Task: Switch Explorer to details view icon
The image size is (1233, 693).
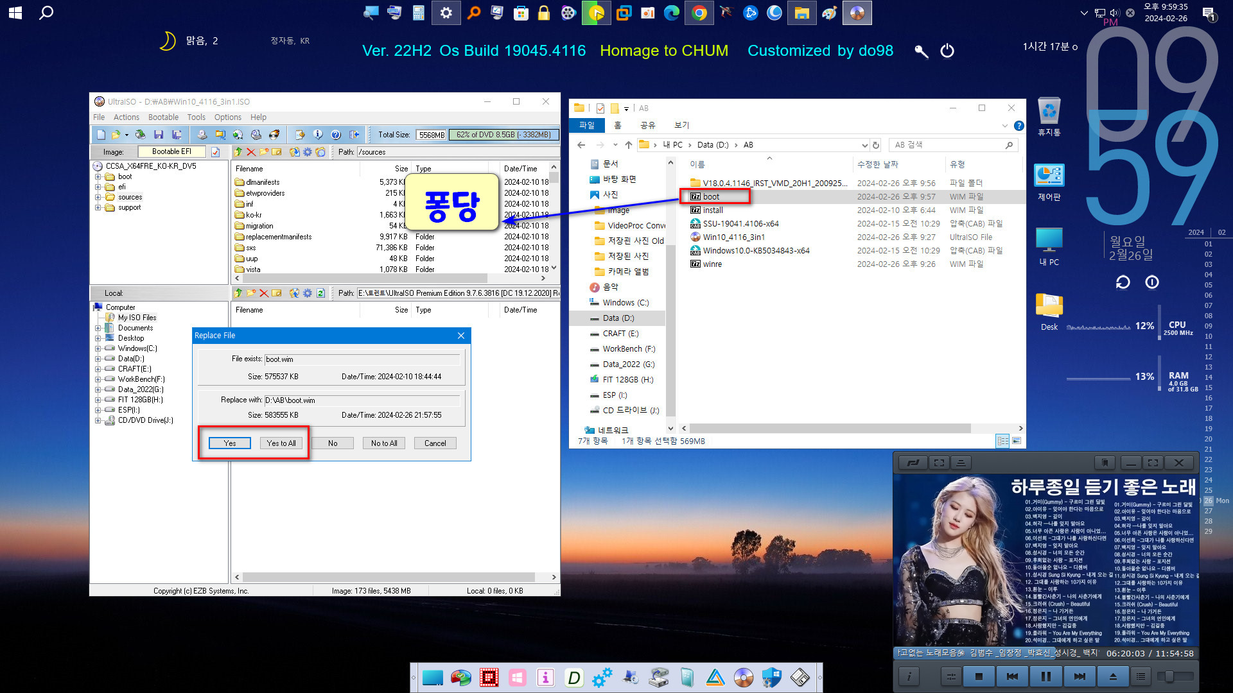Action: (x=1002, y=441)
